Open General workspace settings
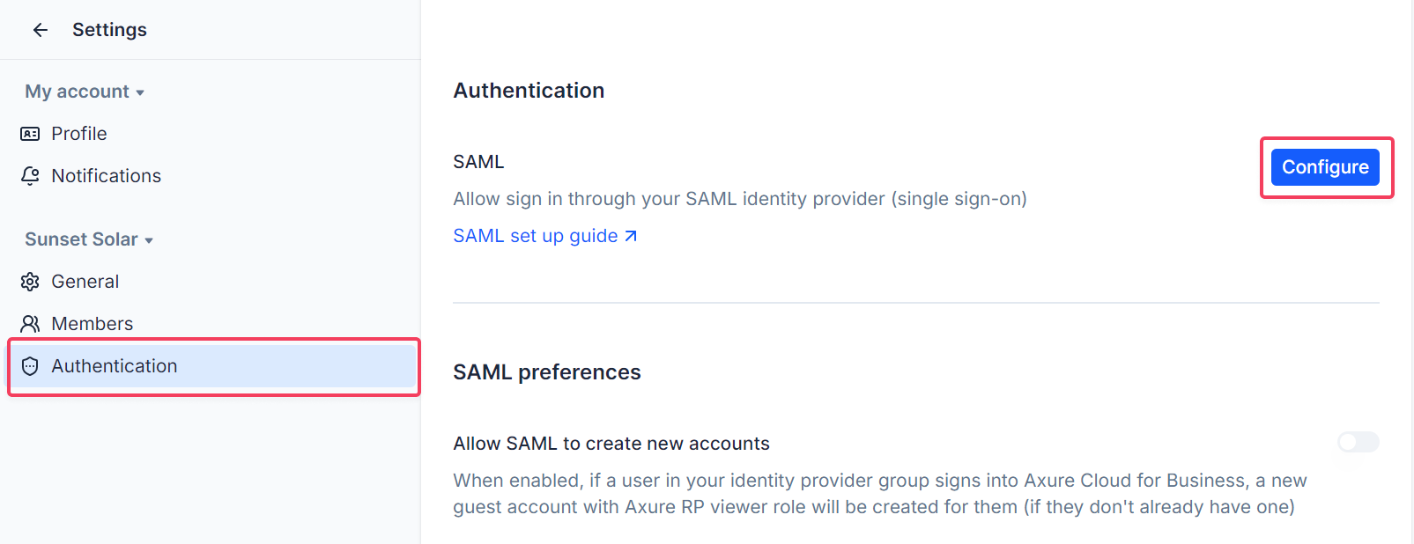 point(85,282)
